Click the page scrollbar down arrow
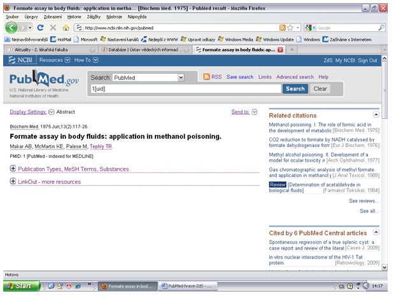 [385, 267]
